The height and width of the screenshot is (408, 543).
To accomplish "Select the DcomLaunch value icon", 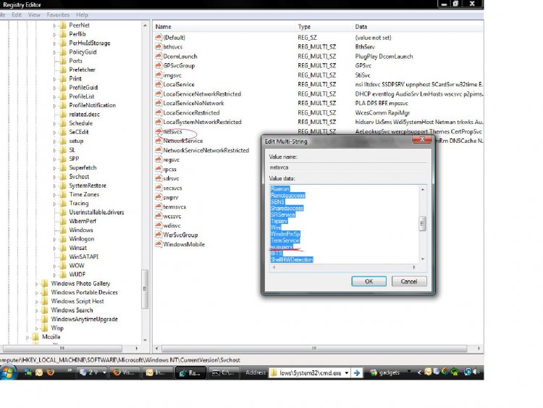I will [x=159, y=56].
